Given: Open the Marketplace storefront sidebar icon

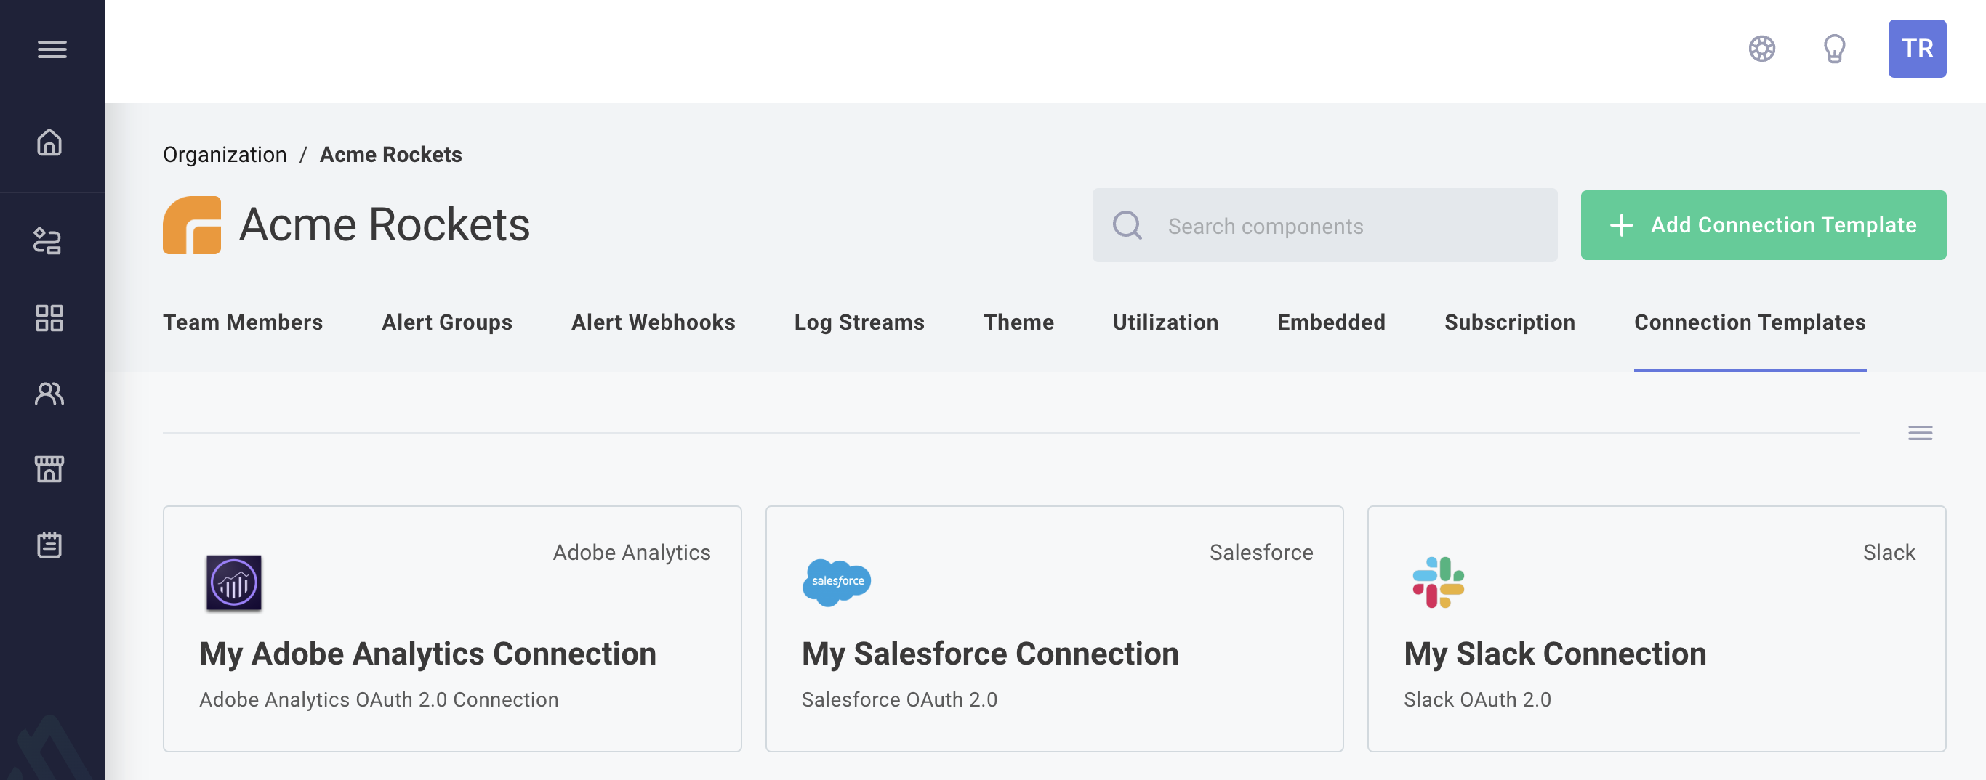Looking at the screenshot, I should click(x=49, y=469).
